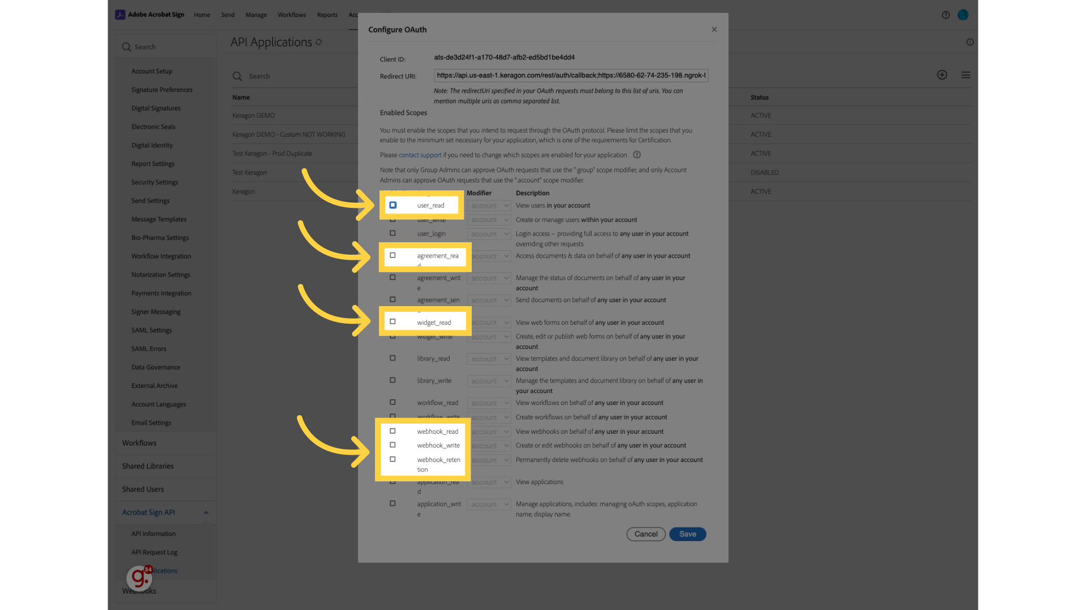Open the user_read modifier dropdown

[x=489, y=206]
